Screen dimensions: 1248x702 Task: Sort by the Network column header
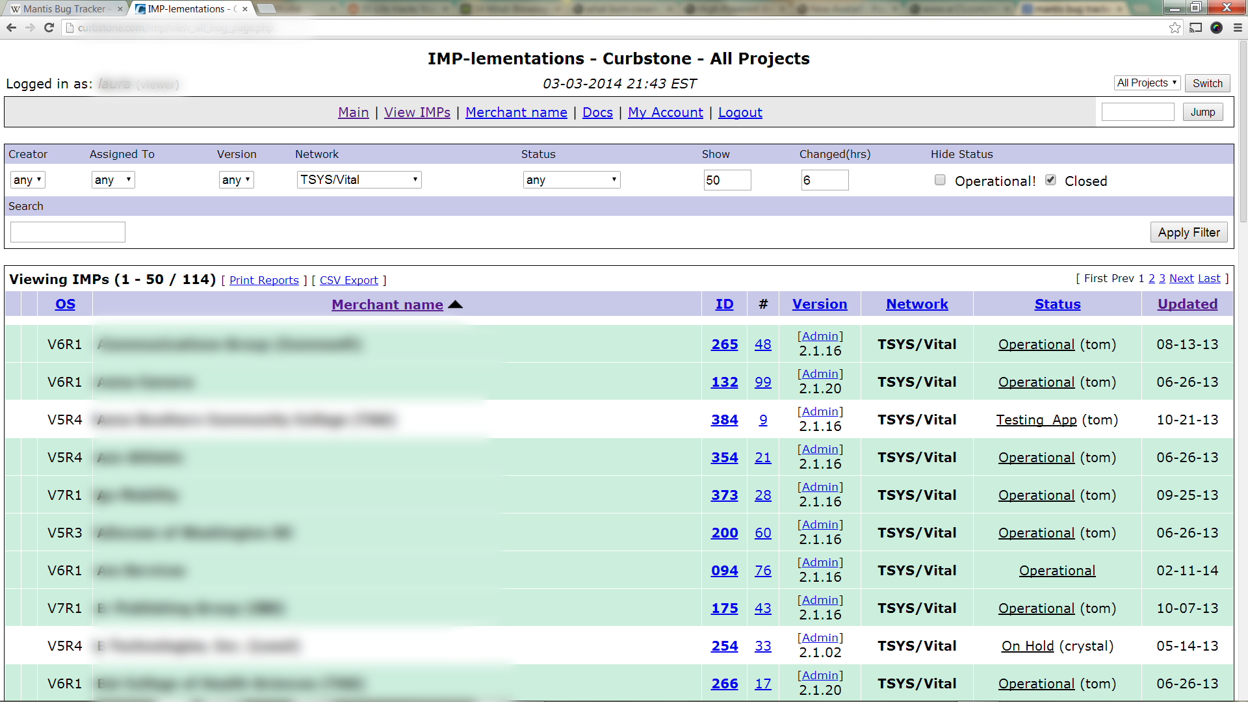coord(917,304)
